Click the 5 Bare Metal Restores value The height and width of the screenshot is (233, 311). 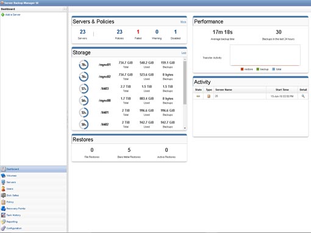point(129,150)
